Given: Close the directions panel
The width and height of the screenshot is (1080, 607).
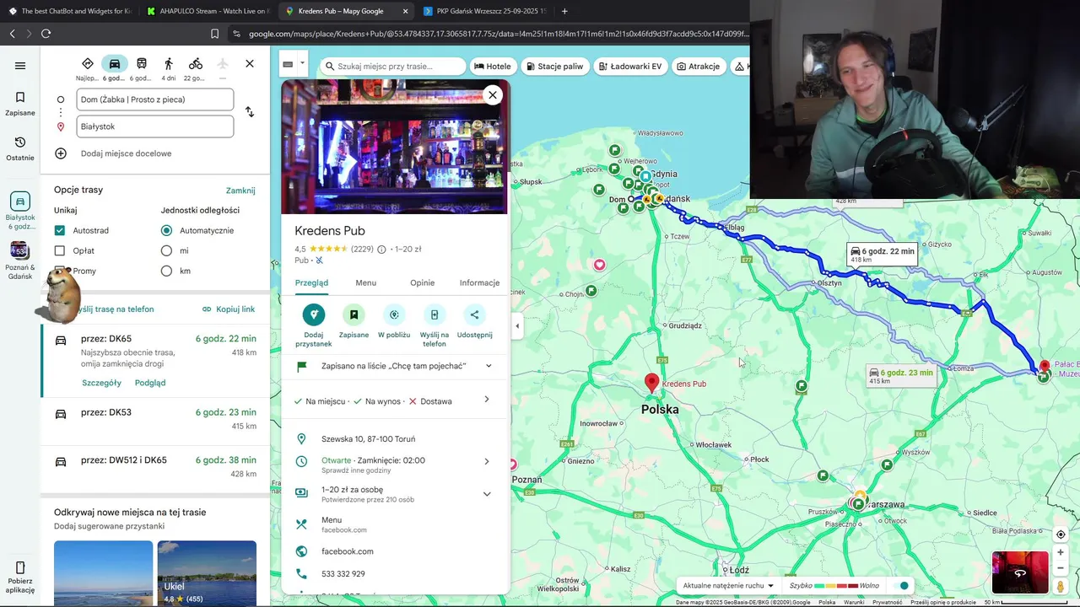Looking at the screenshot, I should click(x=250, y=64).
